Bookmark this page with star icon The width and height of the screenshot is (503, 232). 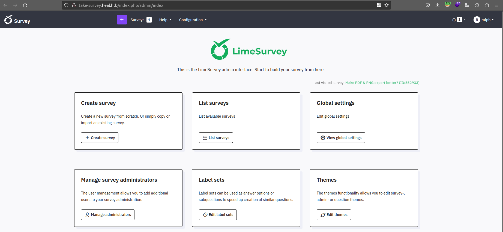387,5
